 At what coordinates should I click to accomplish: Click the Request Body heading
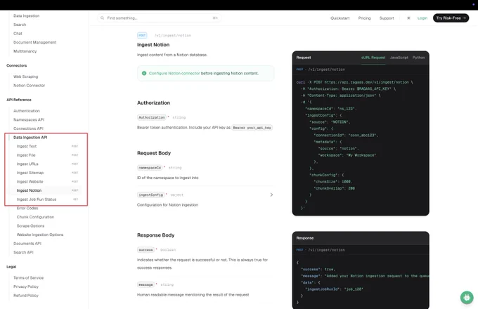click(x=154, y=153)
